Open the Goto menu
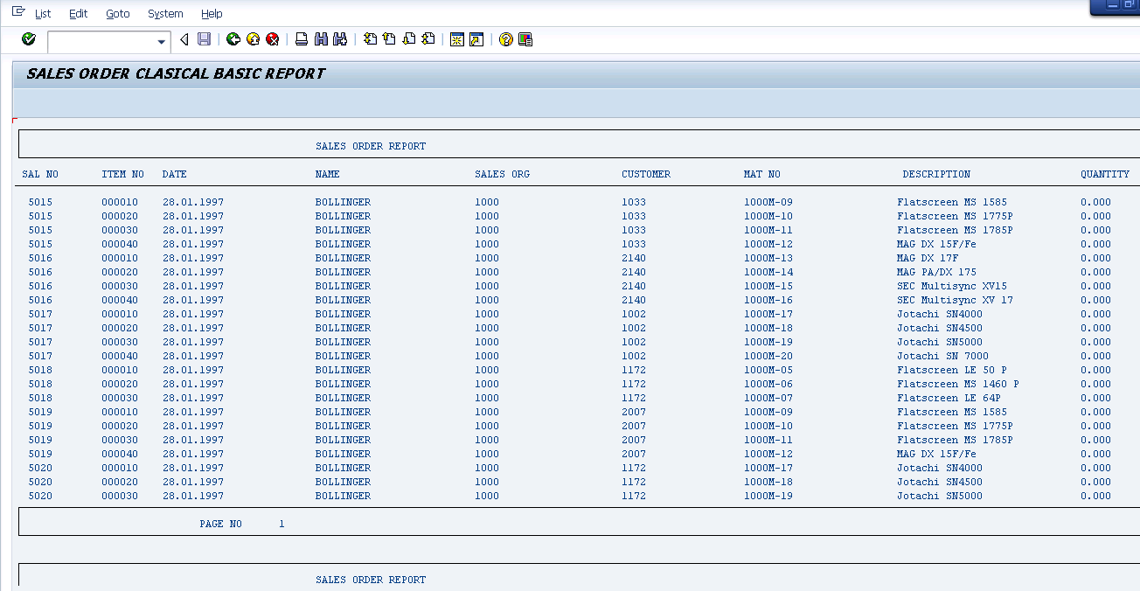Viewport: 1140px width, 591px height. tap(117, 13)
